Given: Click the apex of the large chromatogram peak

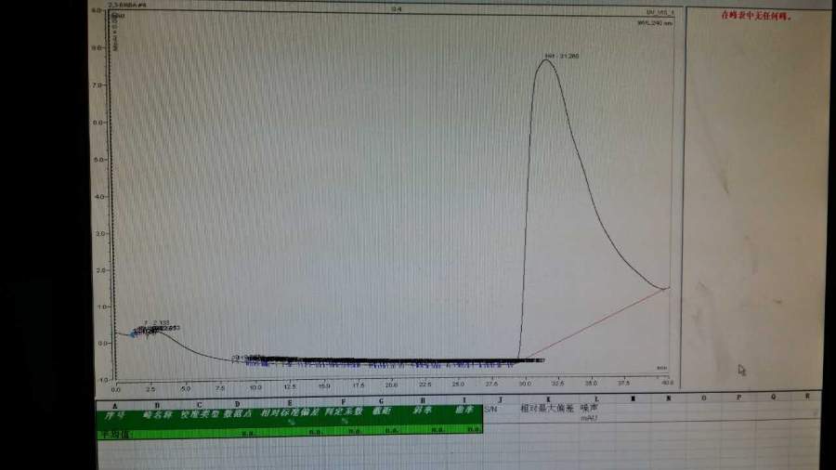Looking at the screenshot, I should coord(546,60).
